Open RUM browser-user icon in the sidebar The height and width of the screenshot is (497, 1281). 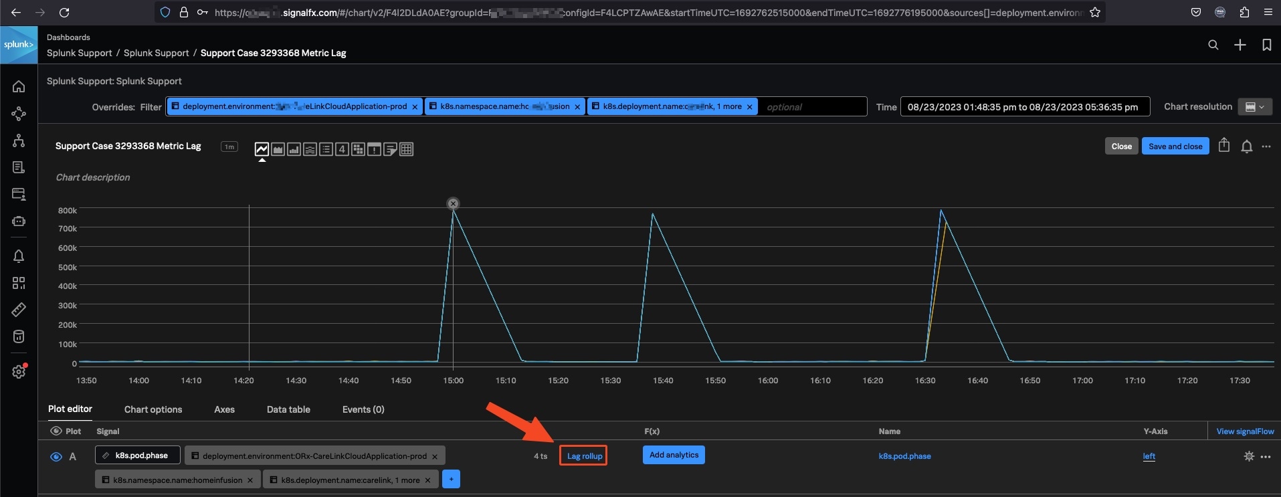pyautogui.click(x=19, y=194)
